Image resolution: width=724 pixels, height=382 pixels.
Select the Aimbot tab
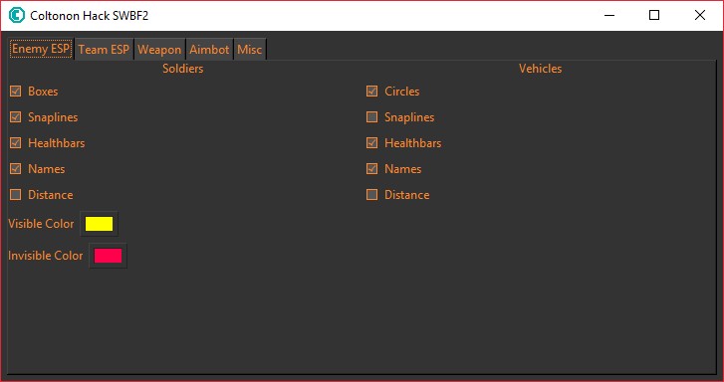click(209, 50)
